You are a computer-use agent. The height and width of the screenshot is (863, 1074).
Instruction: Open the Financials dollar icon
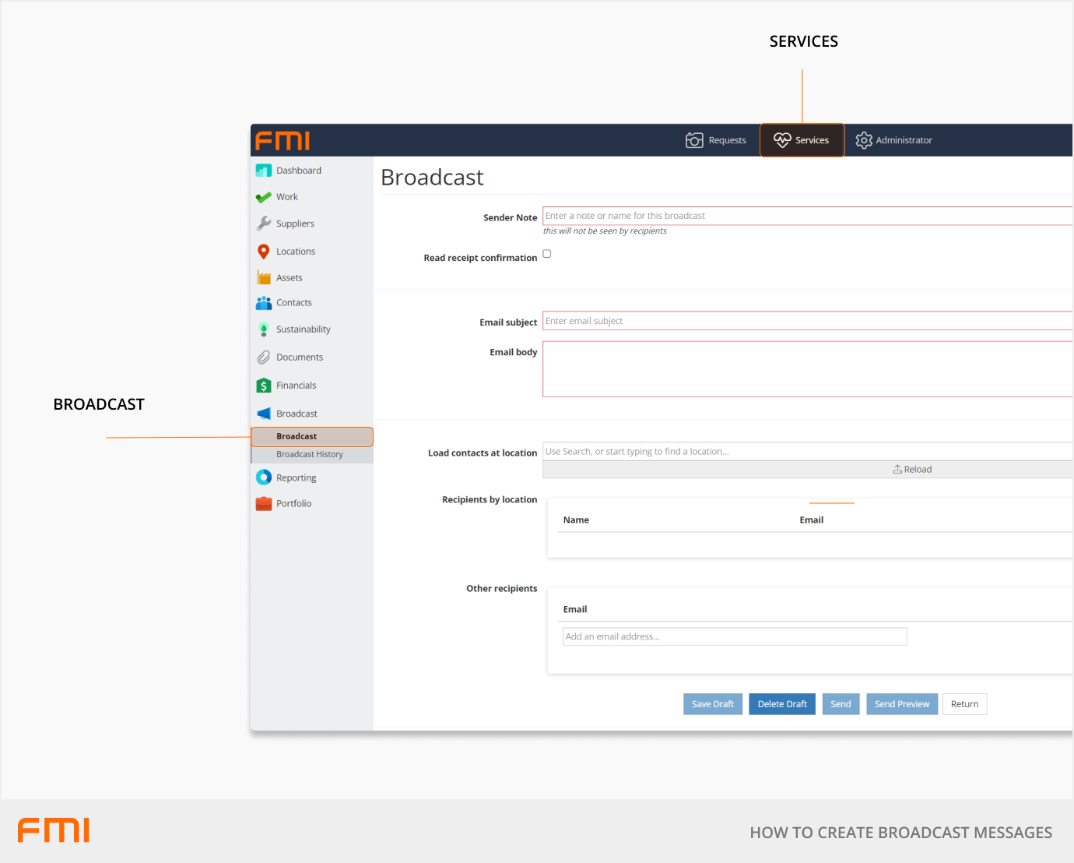pyautogui.click(x=263, y=385)
